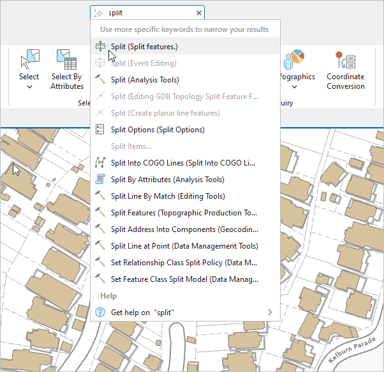The width and height of the screenshot is (384, 372).
Task: Expand the Get help on split submenu arrow
Action: (x=270, y=312)
